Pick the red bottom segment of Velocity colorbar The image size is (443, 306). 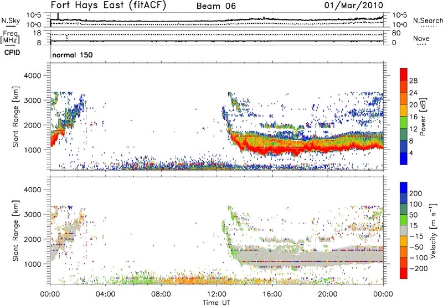(404, 273)
